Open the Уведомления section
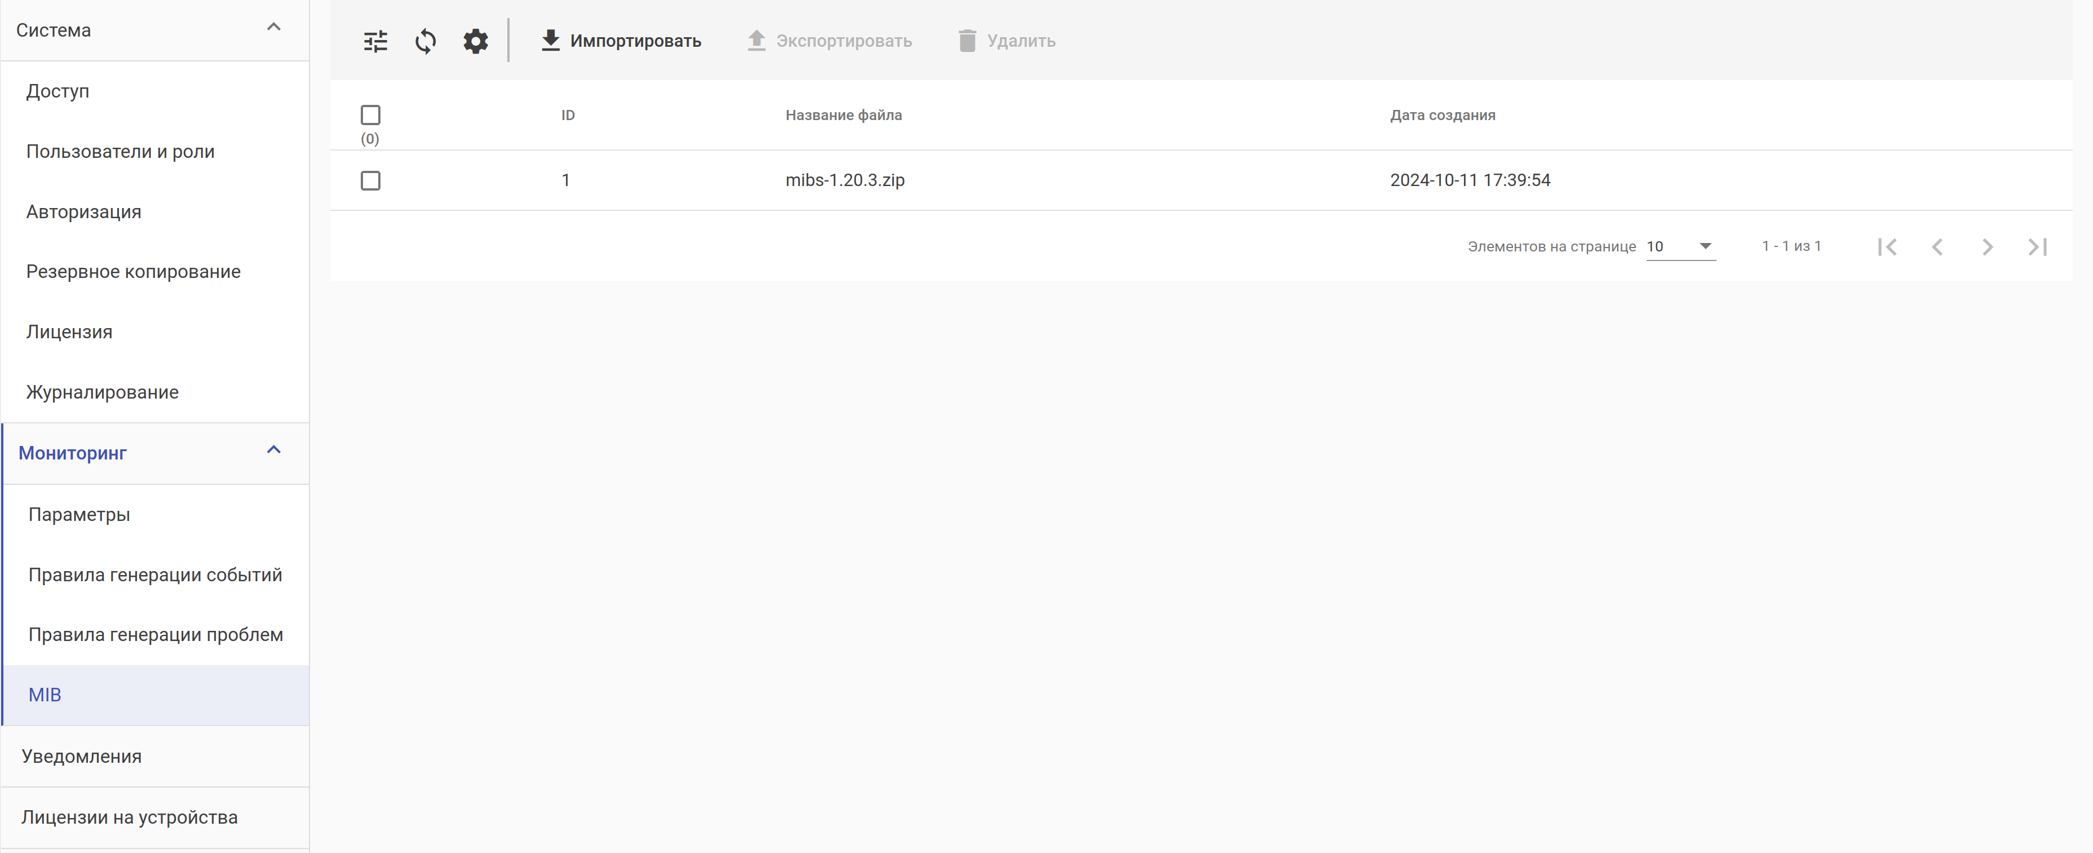The height and width of the screenshot is (853, 2093). [81, 757]
